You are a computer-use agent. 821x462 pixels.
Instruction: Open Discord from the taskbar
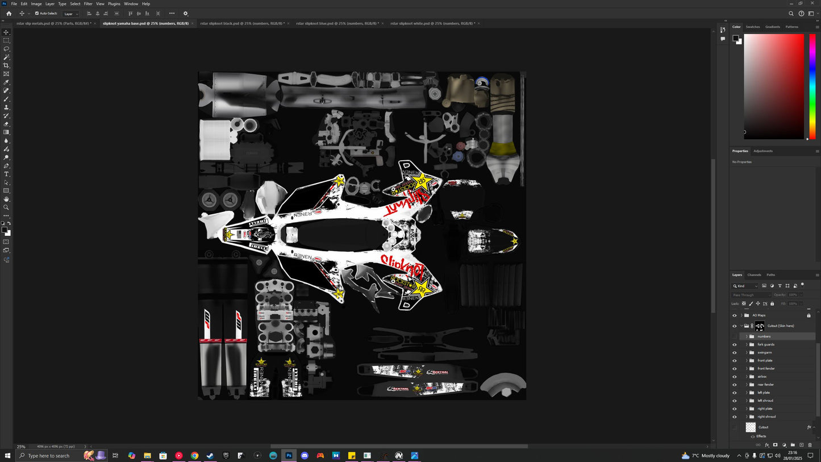[x=305, y=456]
